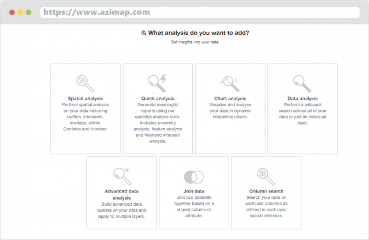Viewport: 369px width, 240px height.
Task: Click the red close window button
Action: (12, 12)
